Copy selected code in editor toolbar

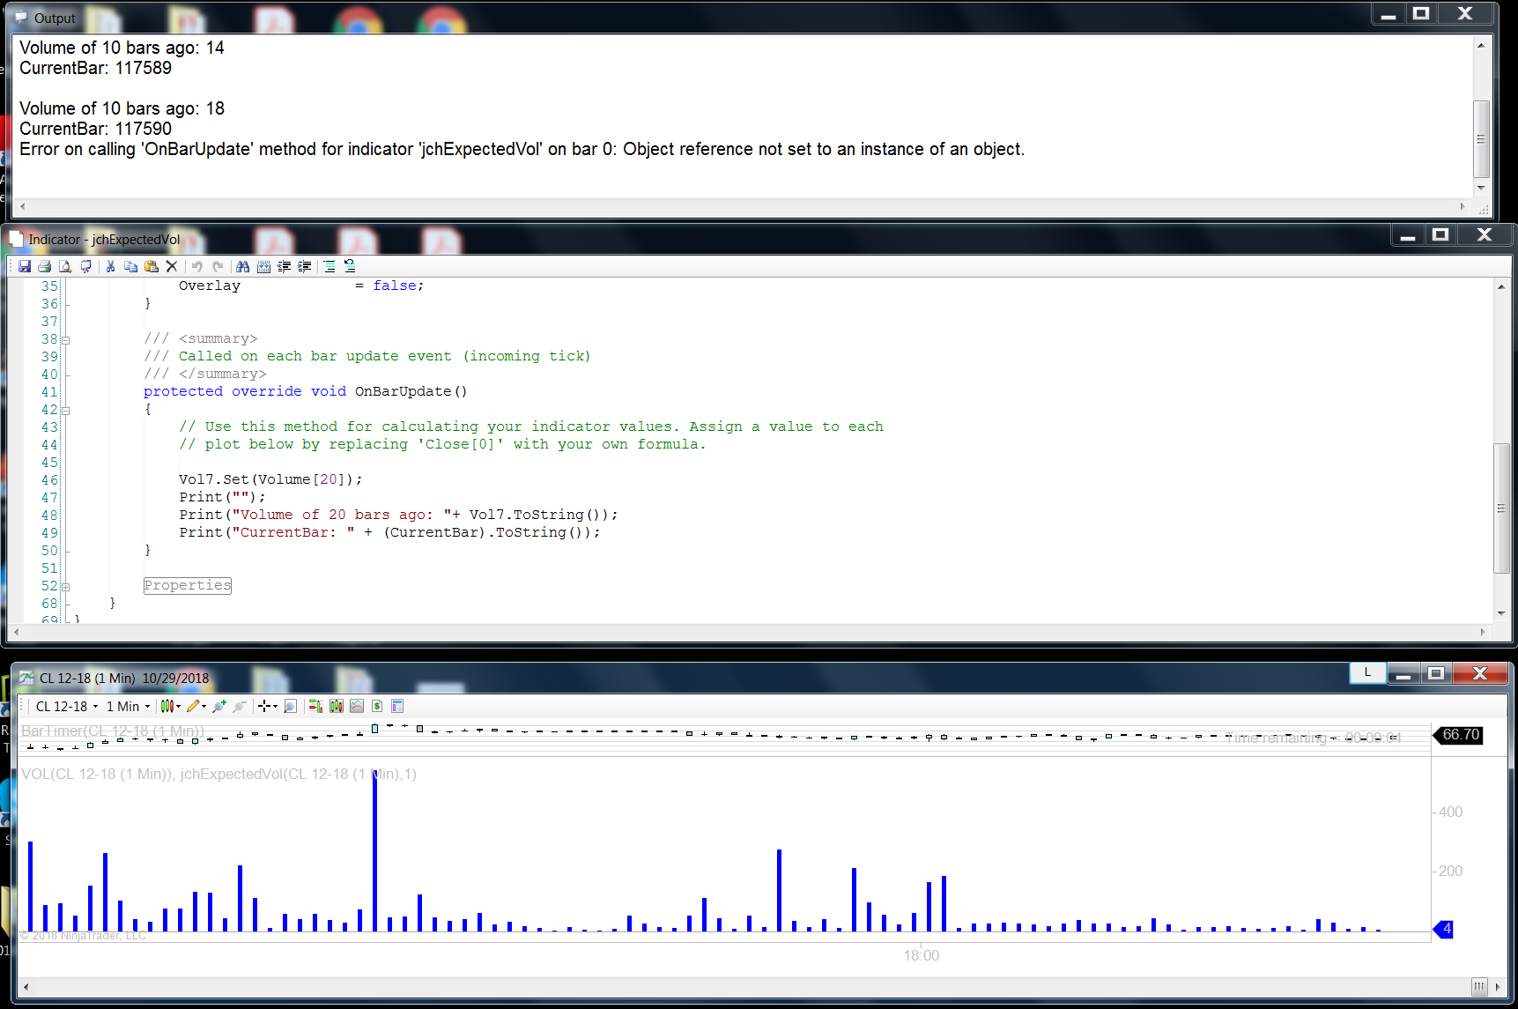[x=131, y=266]
